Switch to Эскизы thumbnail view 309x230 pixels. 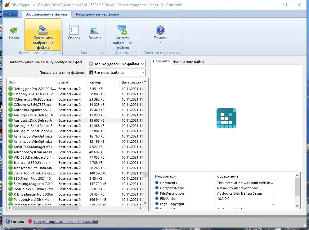pos(95,33)
